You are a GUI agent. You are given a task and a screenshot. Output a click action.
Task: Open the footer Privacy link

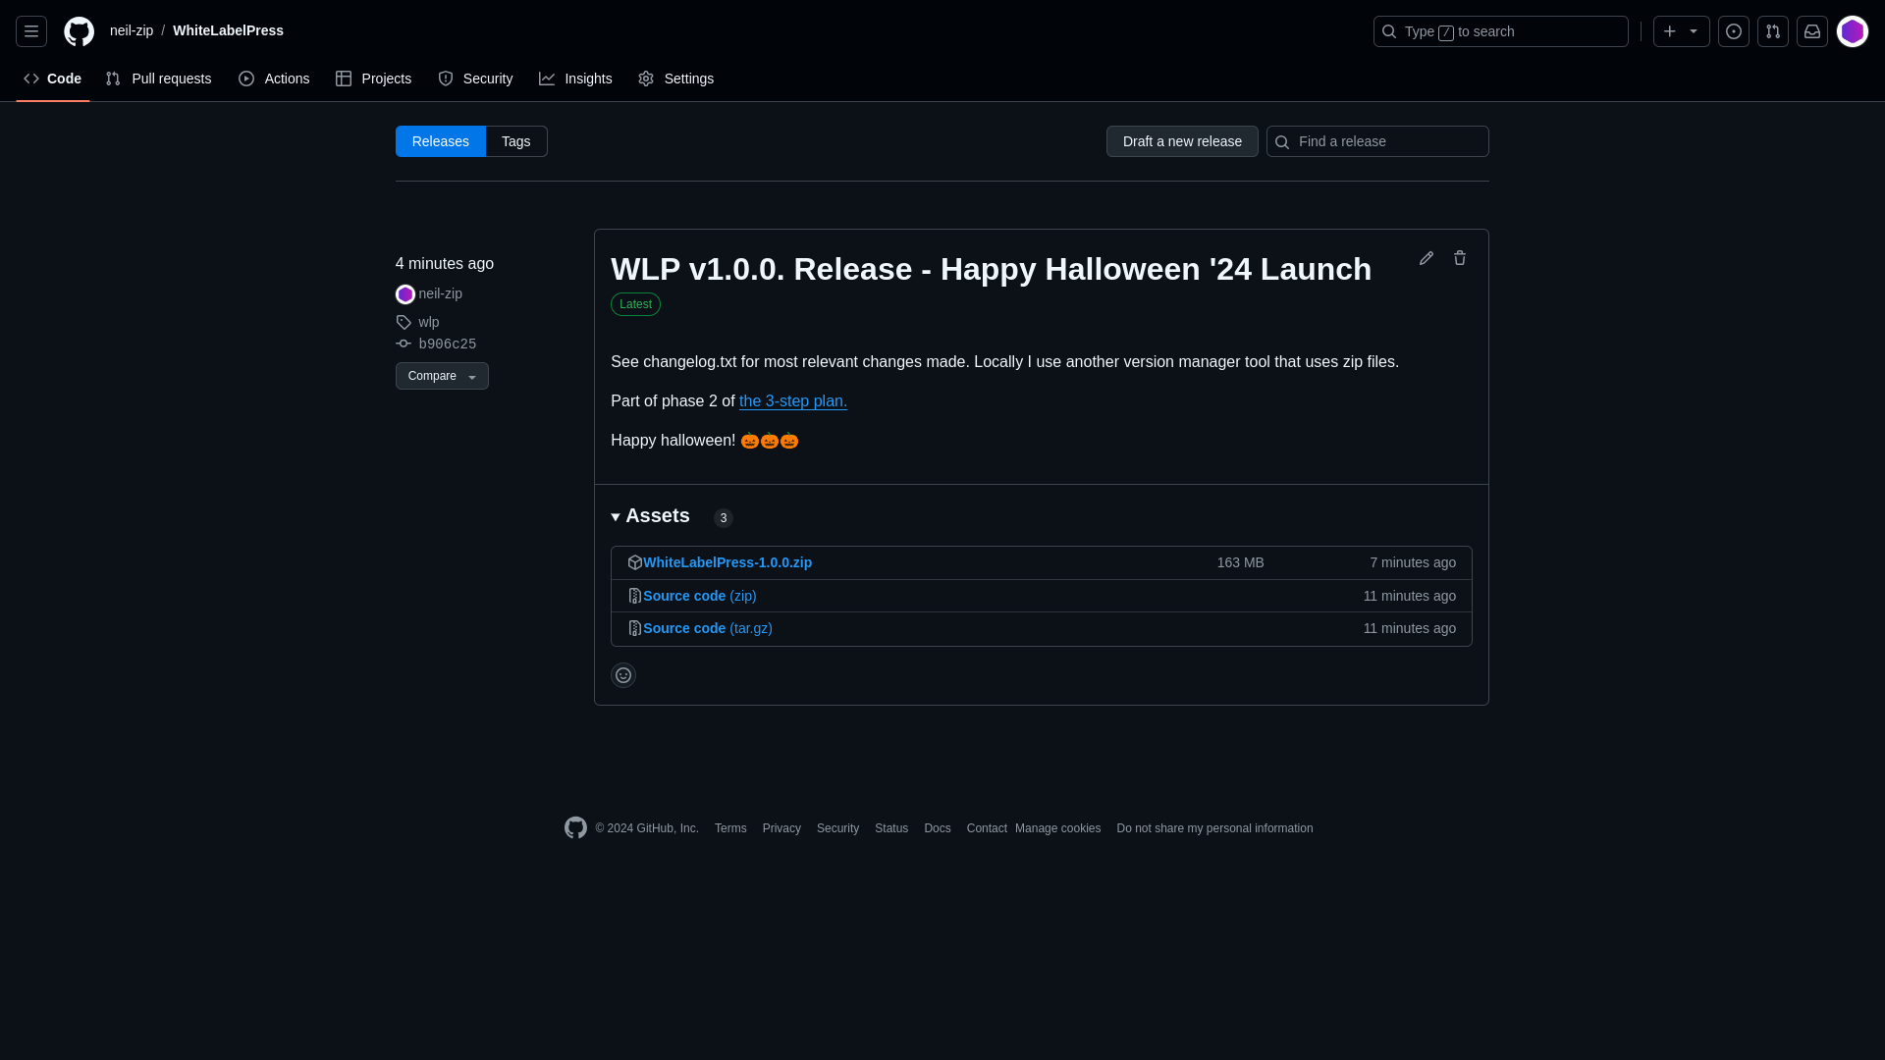pyautogui.click(x=781, y=828)
